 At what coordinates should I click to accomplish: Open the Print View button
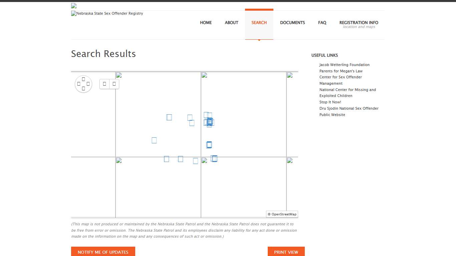pyautogui.click(x=286, y=252)
